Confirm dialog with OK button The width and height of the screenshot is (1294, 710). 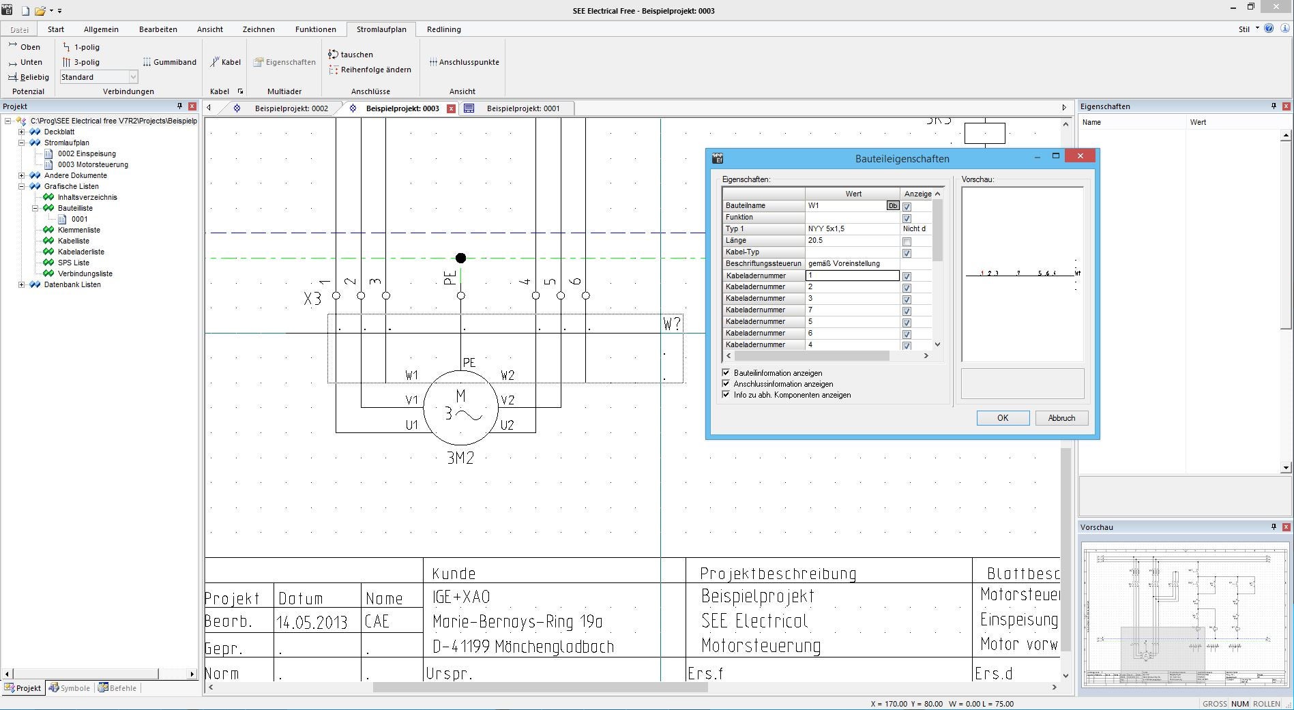tap(1002, 418)
